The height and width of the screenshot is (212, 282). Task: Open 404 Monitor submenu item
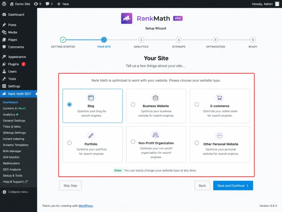tap(11, 157)
